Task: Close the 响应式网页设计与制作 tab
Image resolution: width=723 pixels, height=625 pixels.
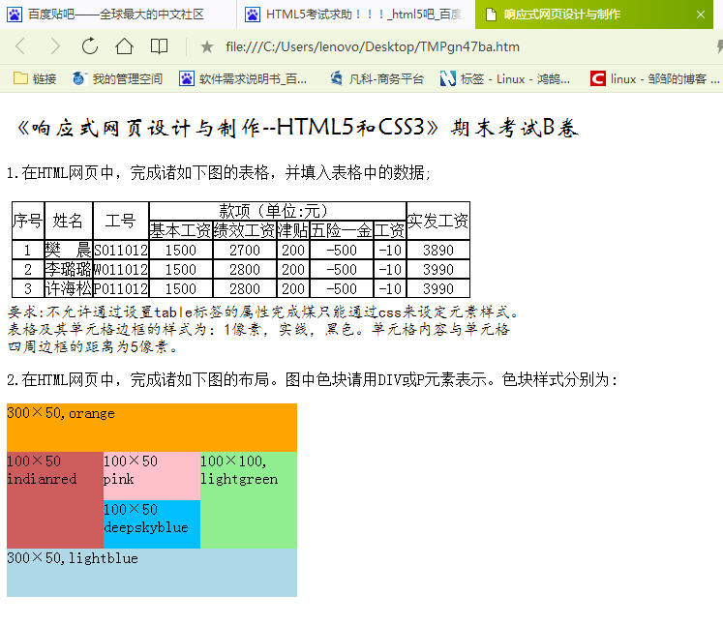Action: point(701,15)
